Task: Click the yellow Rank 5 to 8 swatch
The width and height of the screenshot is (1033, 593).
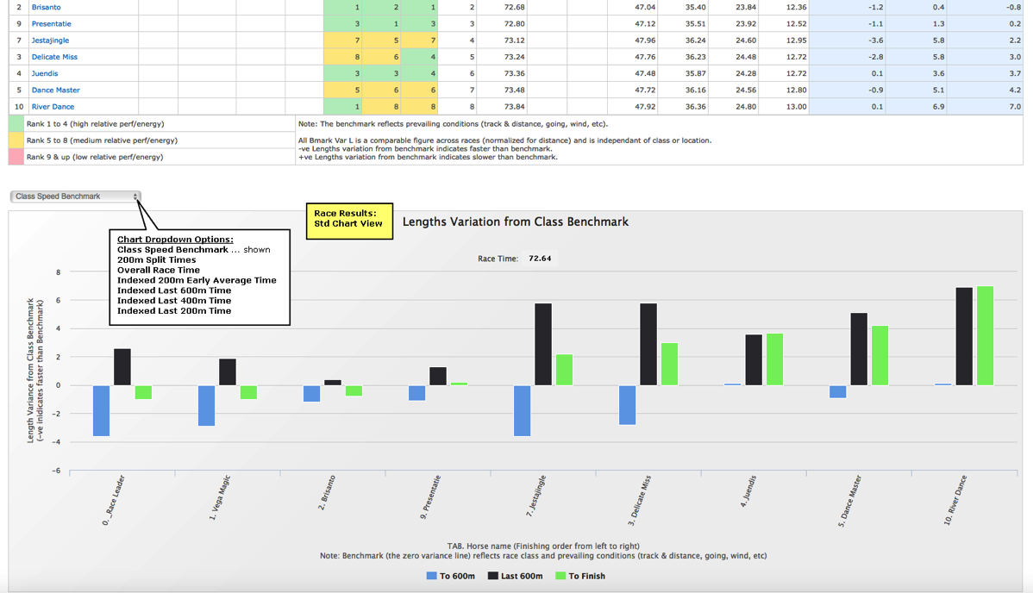Action: point(16,140)
